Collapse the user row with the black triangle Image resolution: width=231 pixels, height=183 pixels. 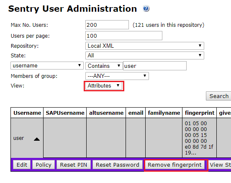[37, 139]
